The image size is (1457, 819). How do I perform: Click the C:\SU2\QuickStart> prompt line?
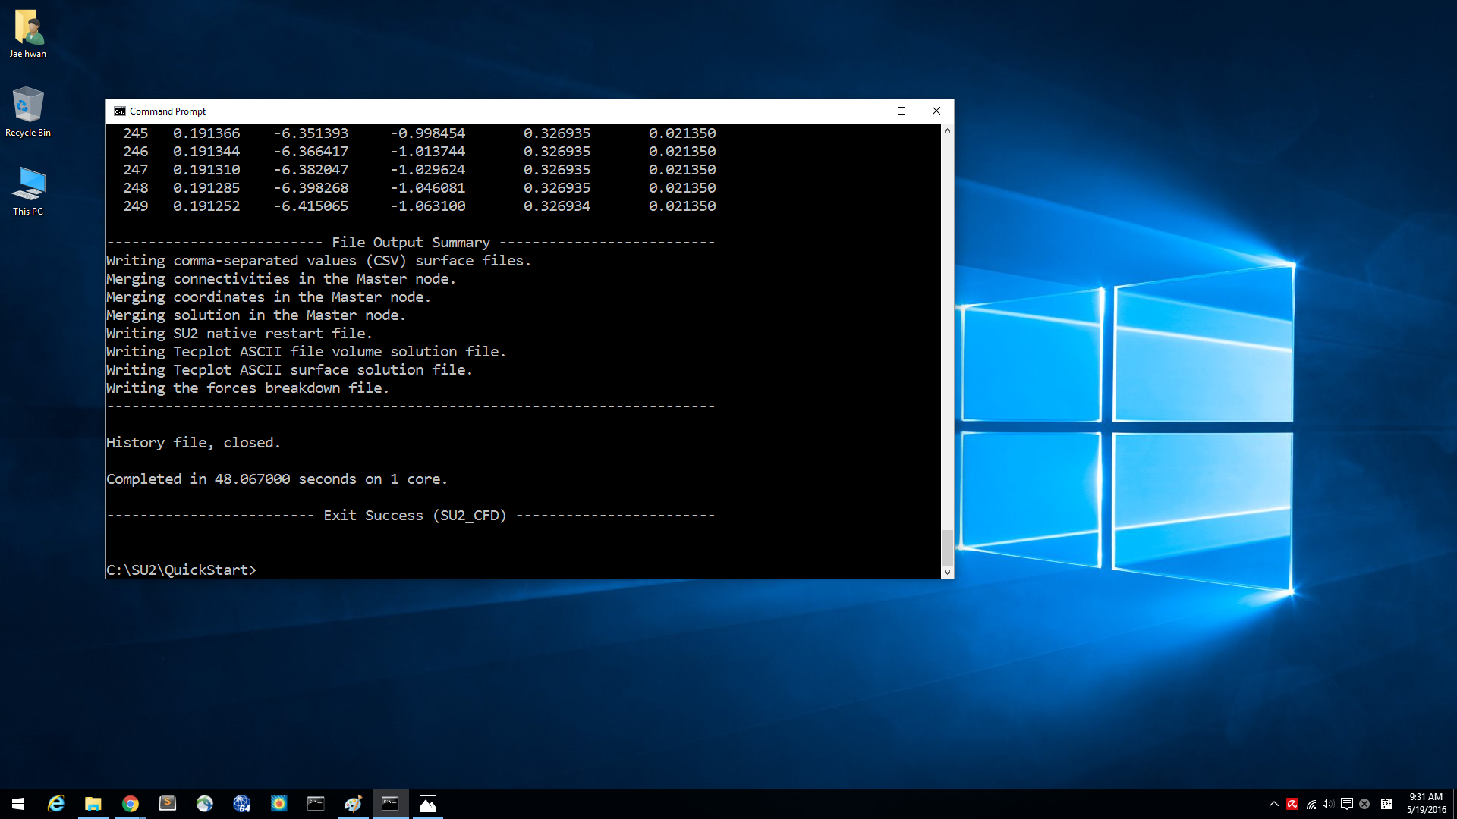181,570
